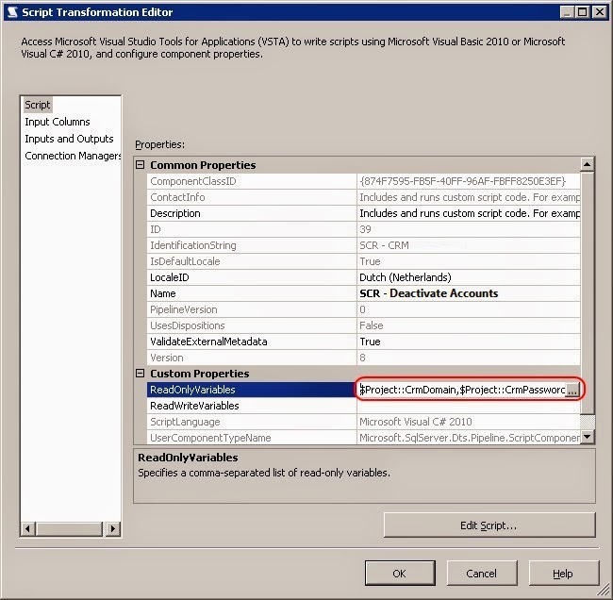The height and width of the screenshot is (600, 613).
Task: Click ValidateExternalMetadata value True
Action: coord(370,342)
